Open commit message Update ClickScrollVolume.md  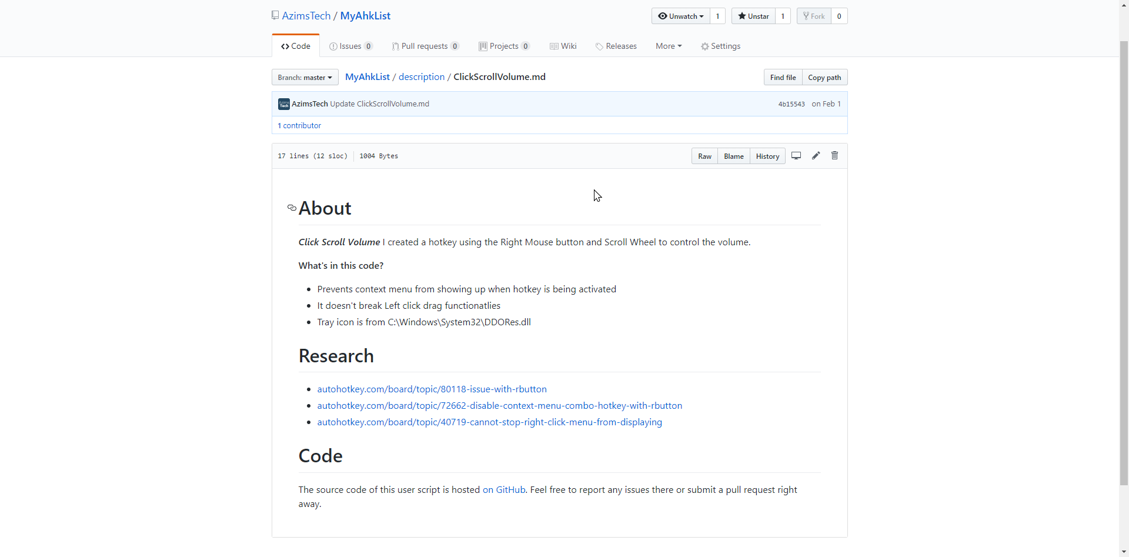pos(379,104)
